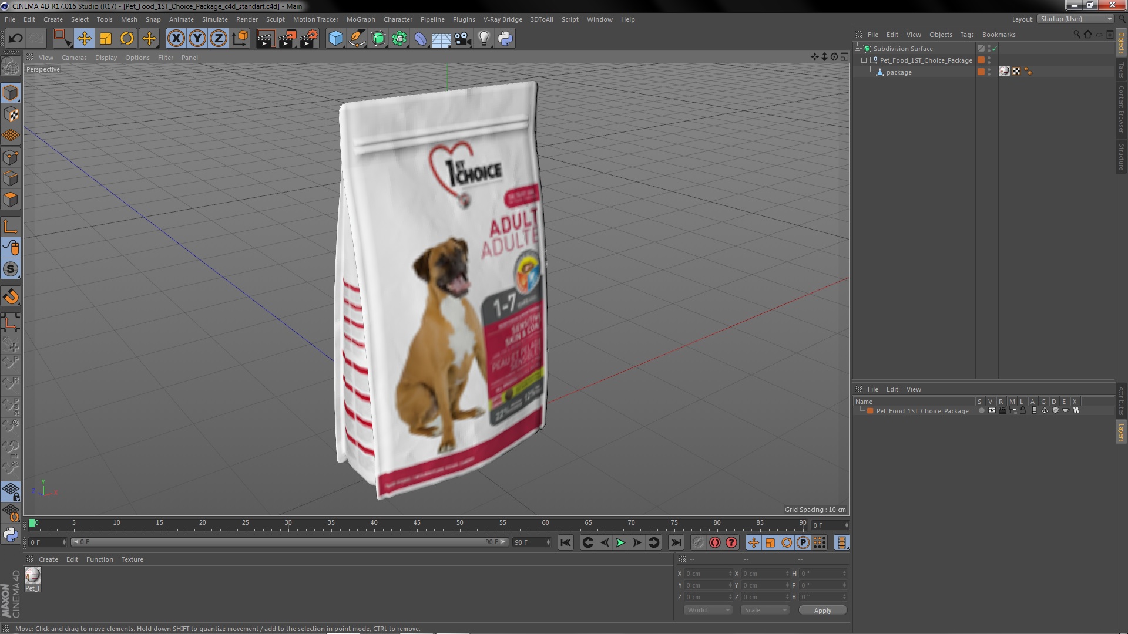Click the Undo arrow icon
Image resolution: width=1128 pixels, height=634 pixels.
(15, 39)
